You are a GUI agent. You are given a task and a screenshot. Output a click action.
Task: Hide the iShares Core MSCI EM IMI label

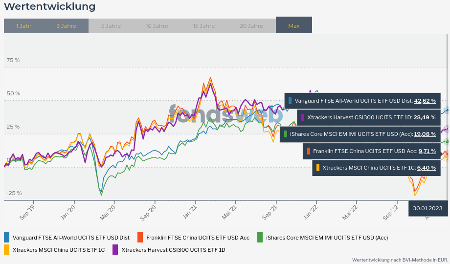click(x=327, y=238)
